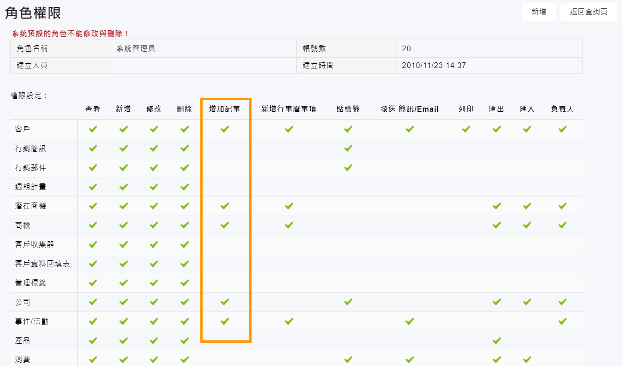Click the 事件/活動 row 發送簡訊/Email checkmark
Screen dimensions: 622x366
coord(410,321)
